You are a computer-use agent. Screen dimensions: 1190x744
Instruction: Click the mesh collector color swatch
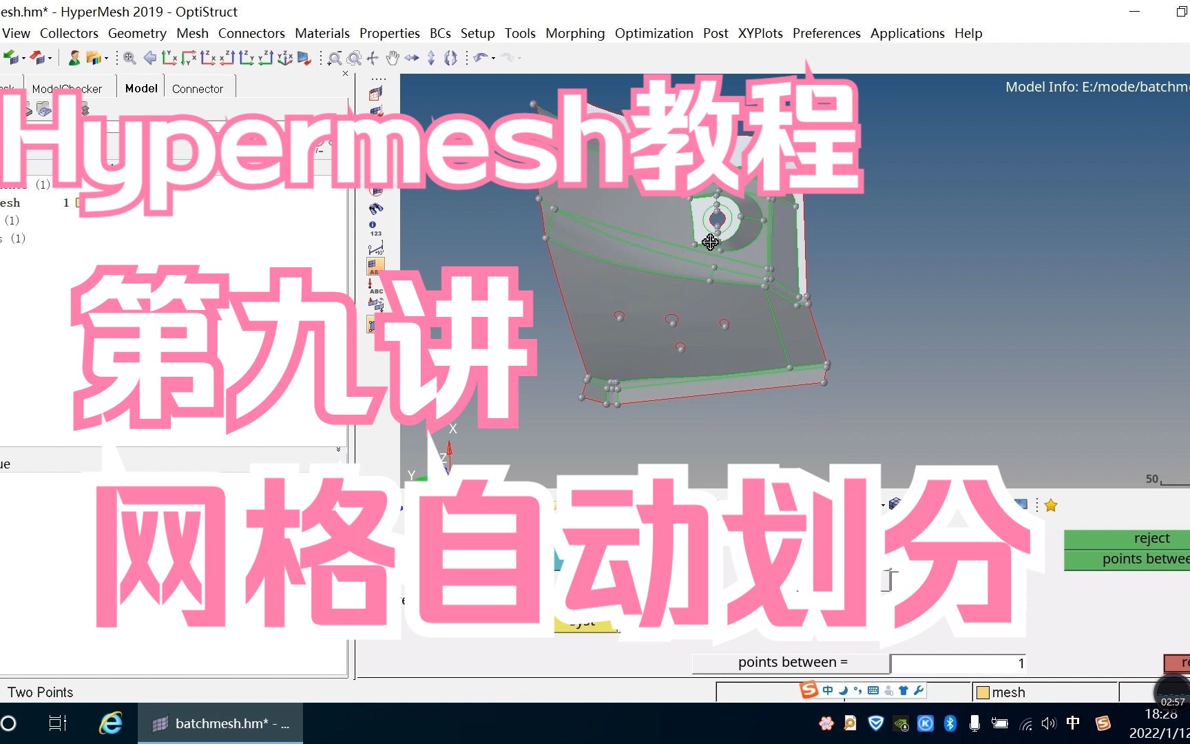[x=981, y=692]
